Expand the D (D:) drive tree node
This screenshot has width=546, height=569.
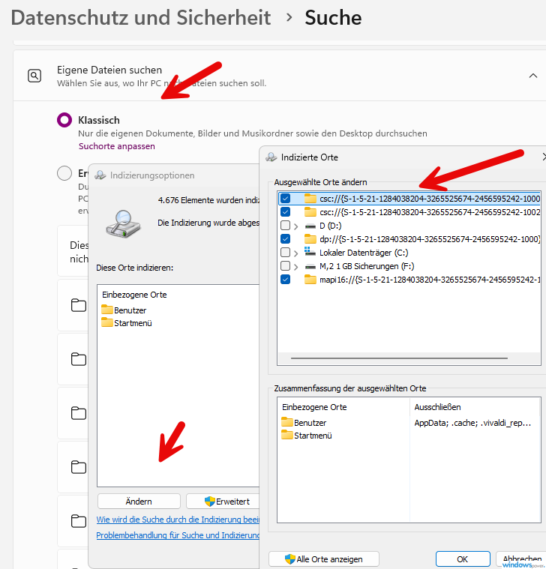[x=295, y=226]
